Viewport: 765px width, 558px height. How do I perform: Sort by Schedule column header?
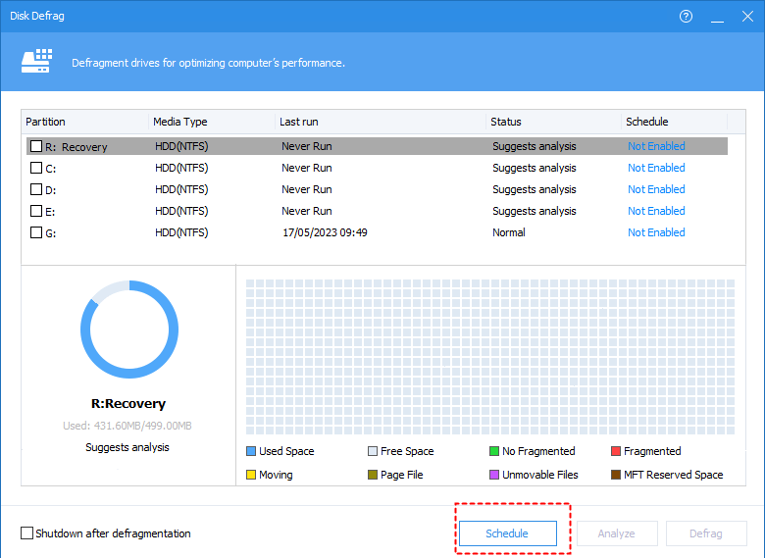click(x=674, y=122)
